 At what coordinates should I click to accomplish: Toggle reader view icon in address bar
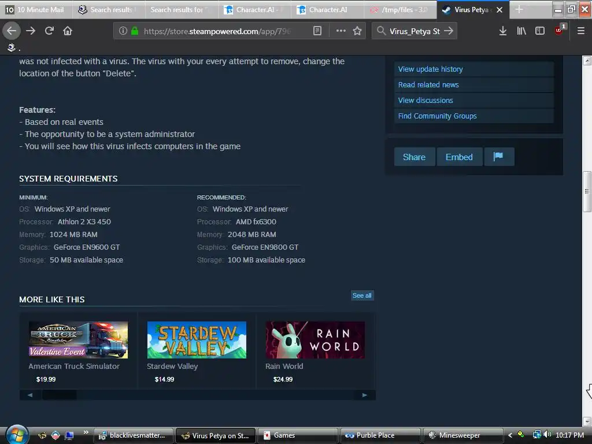(x=317, y=31)
